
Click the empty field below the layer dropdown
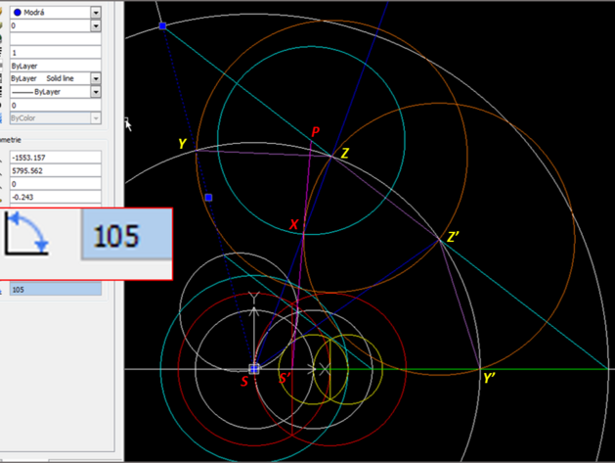[x=56, y=39]
